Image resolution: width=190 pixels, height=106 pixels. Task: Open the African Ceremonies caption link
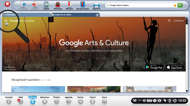[10, 69]
